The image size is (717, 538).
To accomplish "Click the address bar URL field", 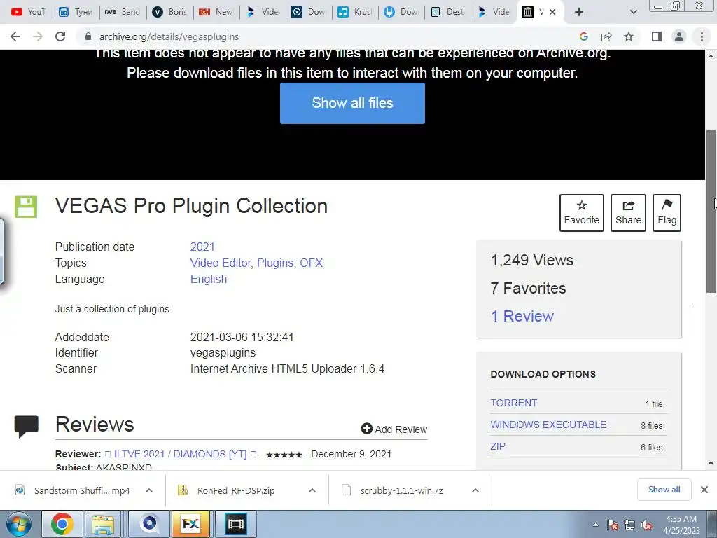I will tap(329, 36).
